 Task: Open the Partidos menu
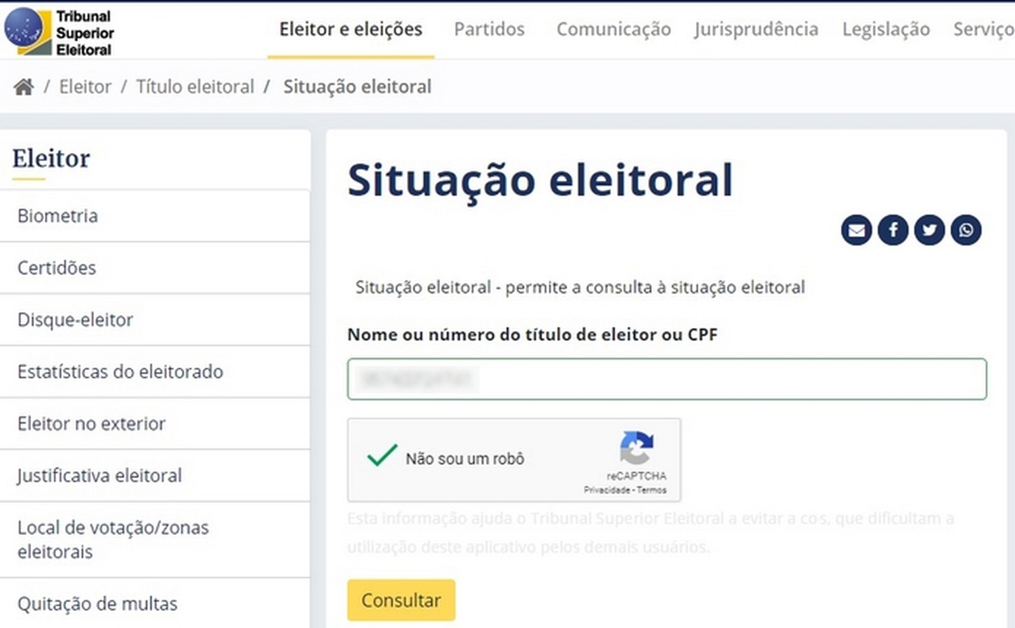point(489,29)
